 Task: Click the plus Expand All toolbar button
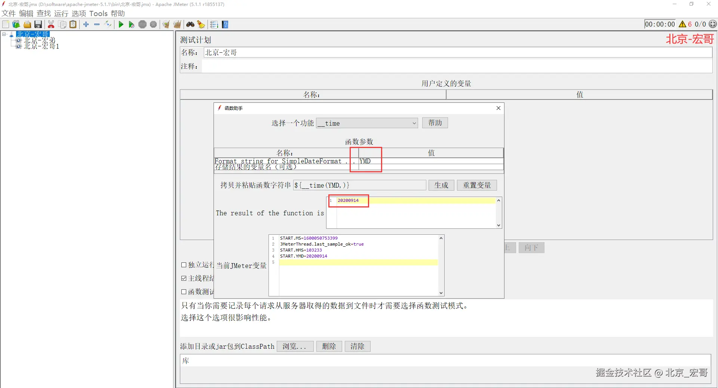click(86, 24)
